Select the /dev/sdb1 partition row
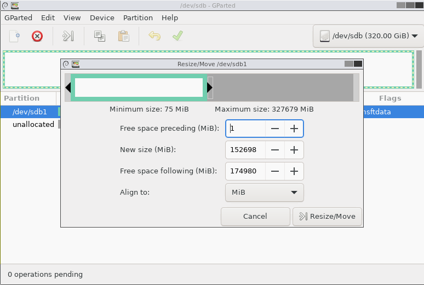The width and height of the screenshot is (424, 285). (30, 112)
